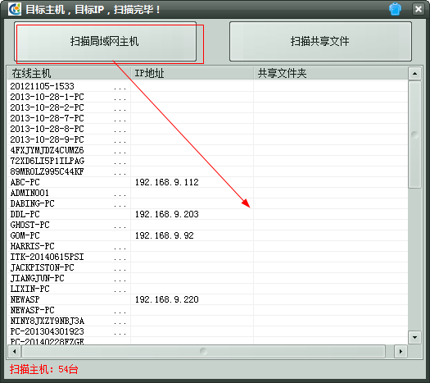Close the scanner window
The width and height of the screenshot is (430, 383).
tap(419, 9)
